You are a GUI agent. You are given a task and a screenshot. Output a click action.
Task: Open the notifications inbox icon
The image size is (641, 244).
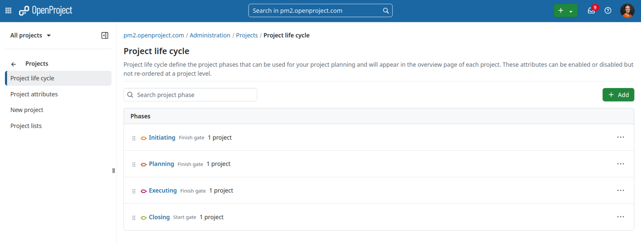(x=591, y=11)
